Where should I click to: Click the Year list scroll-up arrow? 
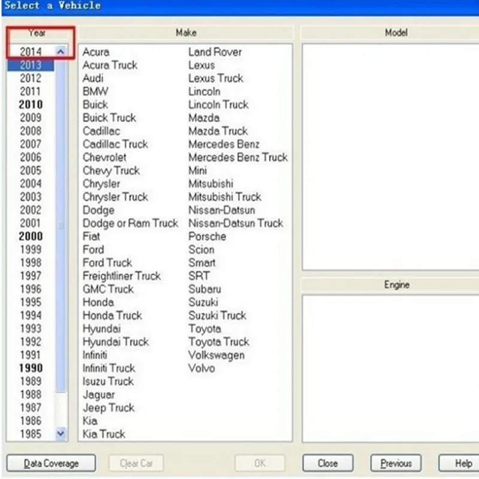tap(60, 51)
